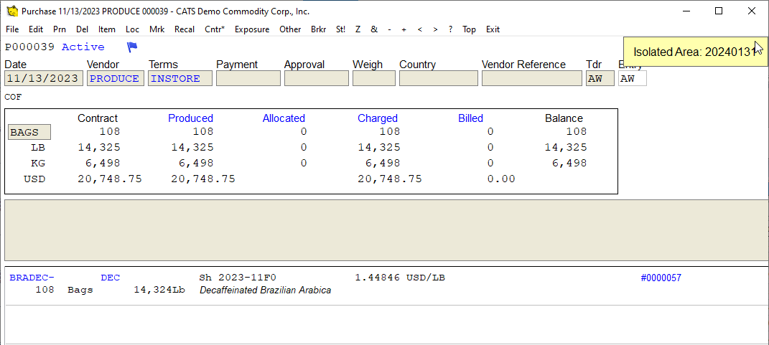Click the Entry field AW

632,78
